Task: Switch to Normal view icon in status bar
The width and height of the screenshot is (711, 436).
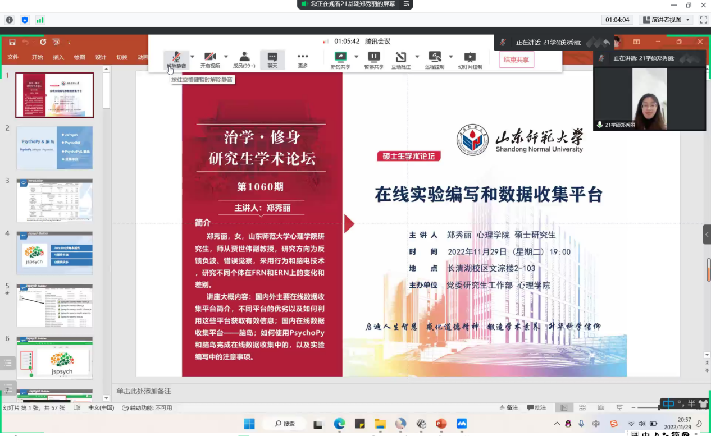Action: tap(564, 408)
